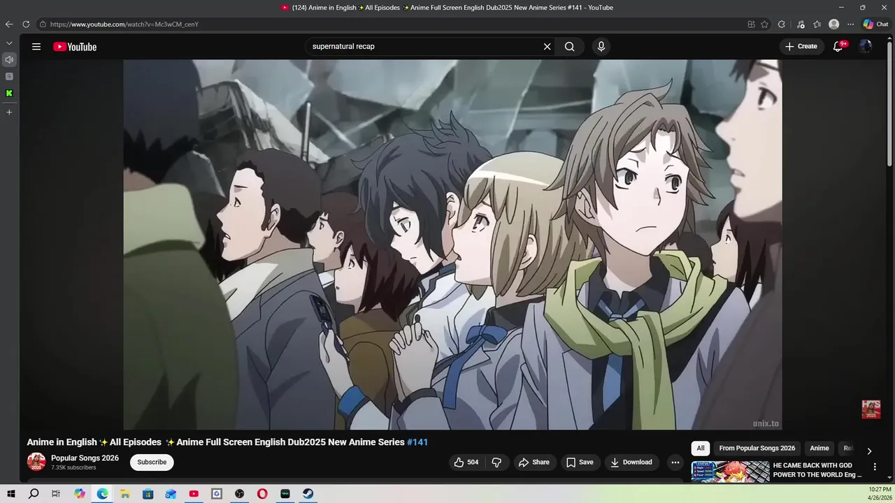Open Edge split screen icon

[751, 24]
